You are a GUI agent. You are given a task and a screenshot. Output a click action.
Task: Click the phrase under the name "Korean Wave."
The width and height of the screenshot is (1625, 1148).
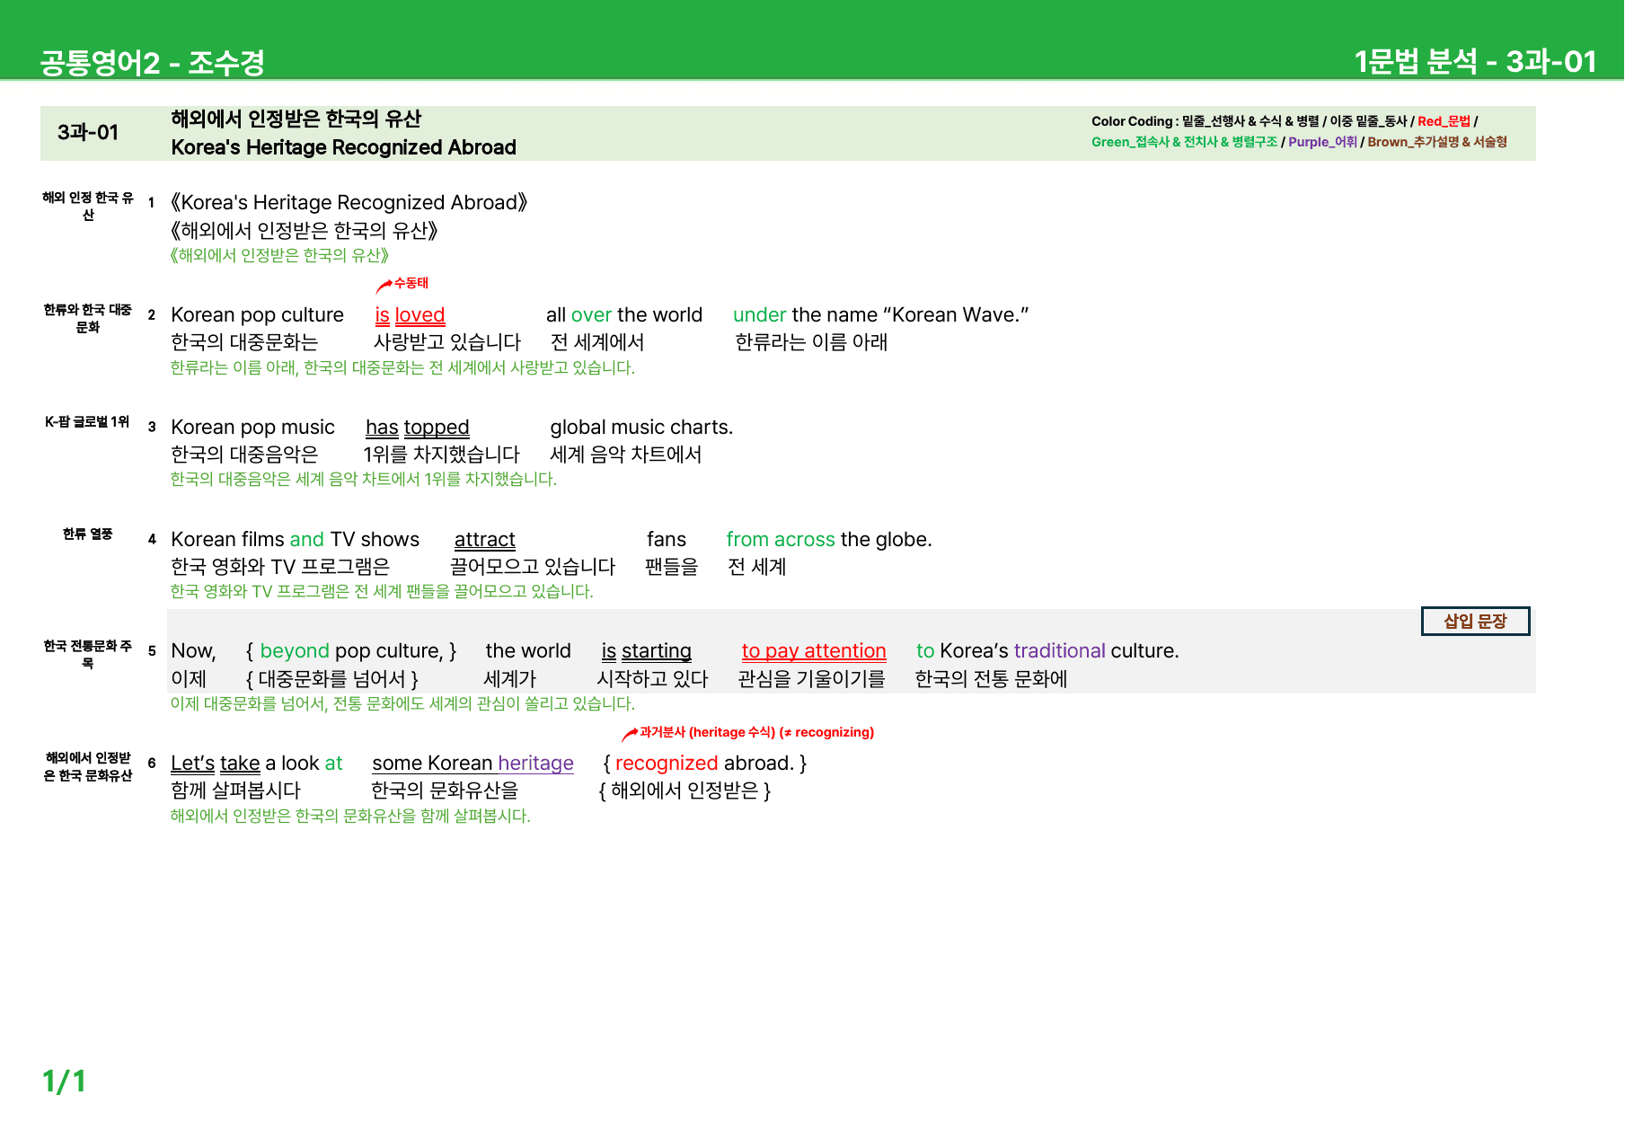pos(880,315)
